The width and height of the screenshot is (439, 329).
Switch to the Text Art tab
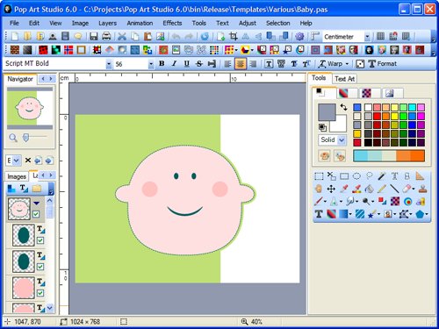click(x=345, y=79)
